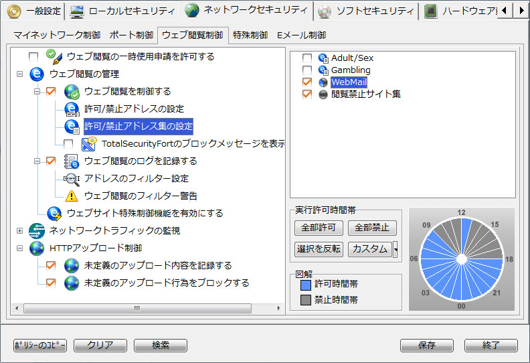Collapse the ウェブ閲覧のログを記録する node
The image size is (530, 363).
click(37, 161)
